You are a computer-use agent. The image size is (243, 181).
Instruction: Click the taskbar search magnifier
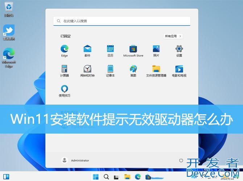106,177
